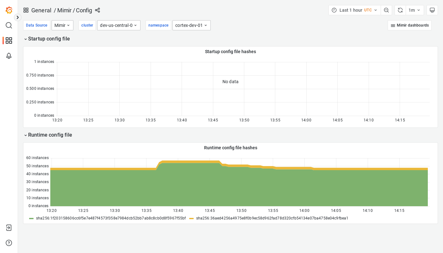Open the Last 1 hour time range picker

pos(354,10)
